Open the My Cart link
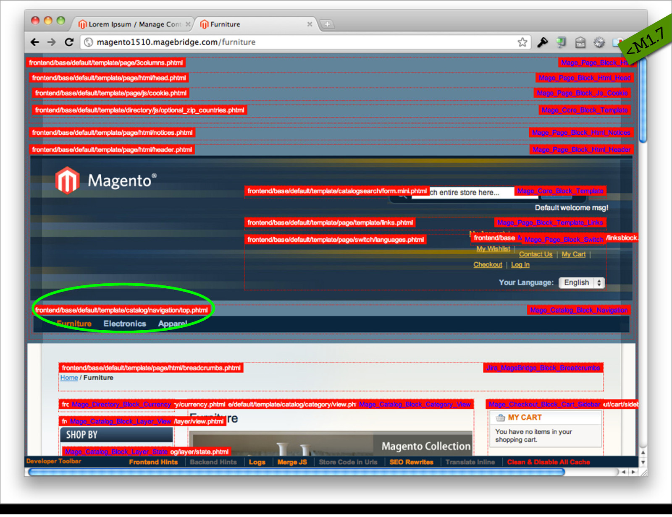 coord(573,254)
